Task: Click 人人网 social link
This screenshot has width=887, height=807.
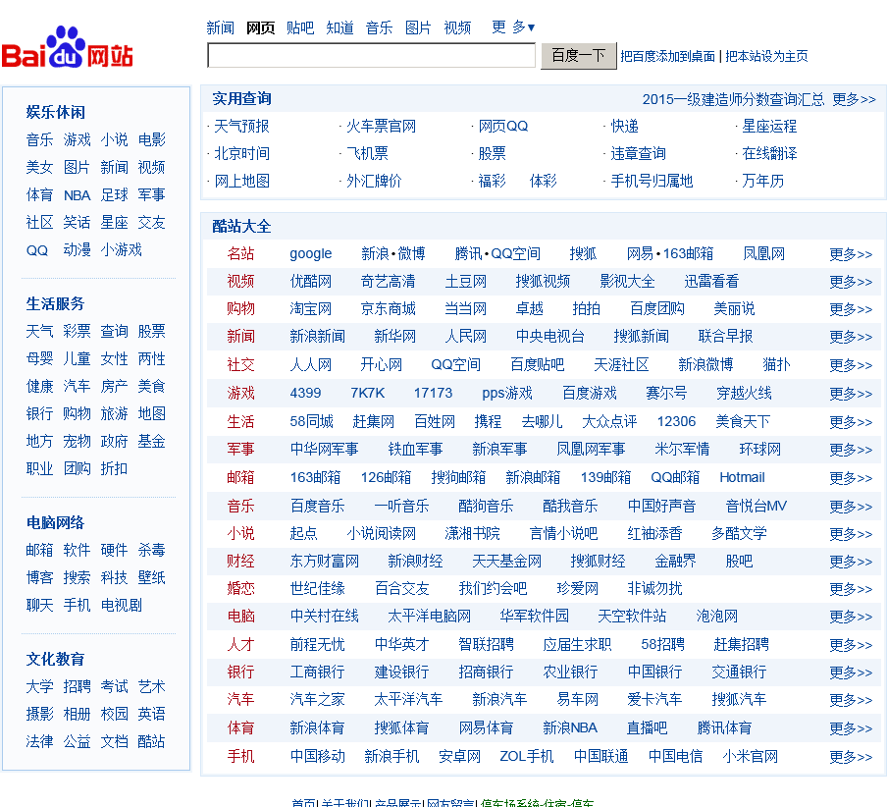Action: [311, 364]
